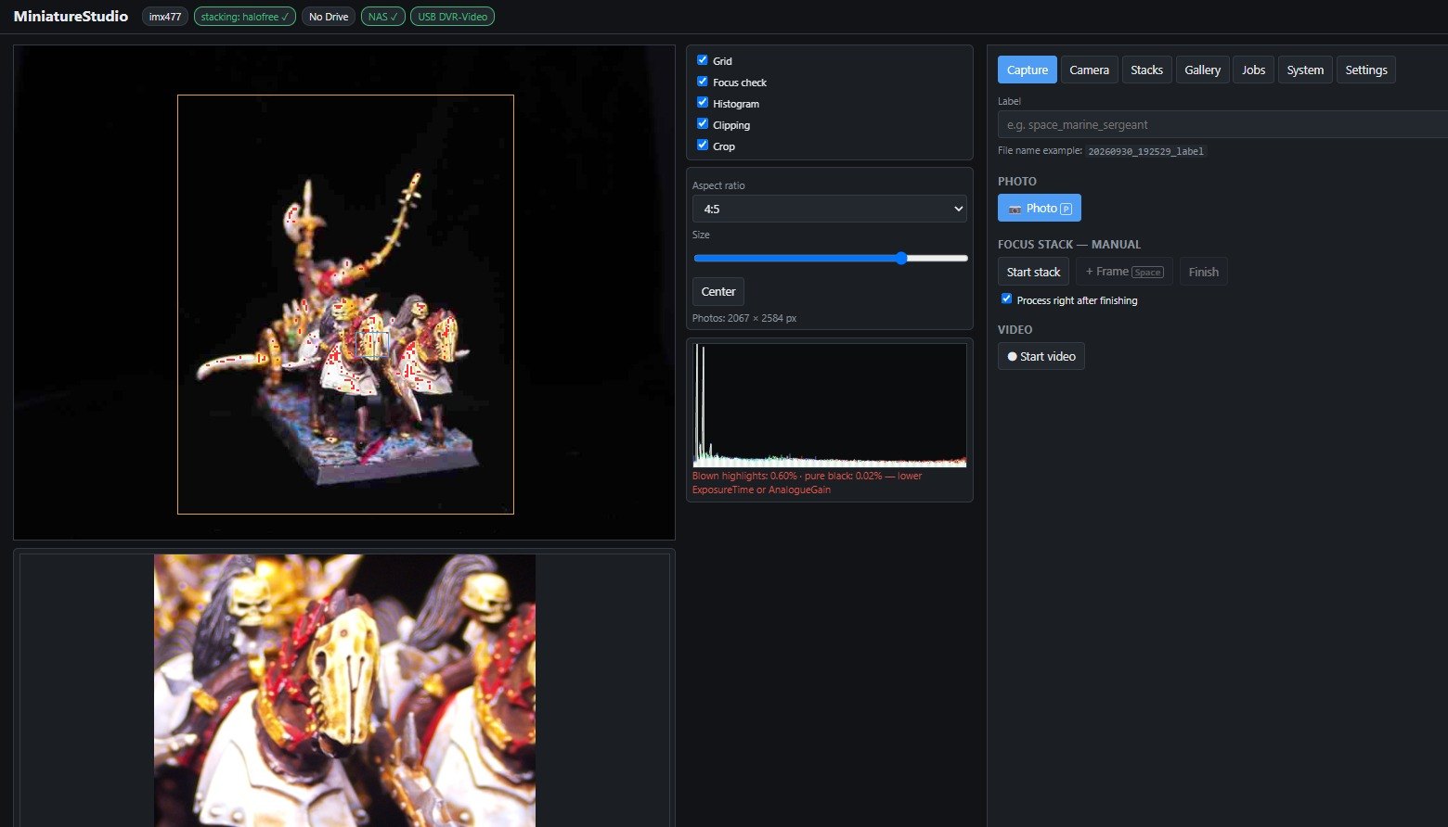1448x827 pixels.
Task: Toggle the Grid checkbox
Action: coord(703,60)
